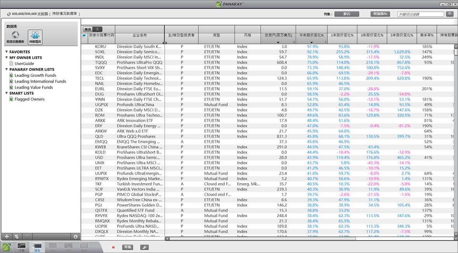Click the red record dot indicator
Viewport: 458px width, 253px height.
113,247
